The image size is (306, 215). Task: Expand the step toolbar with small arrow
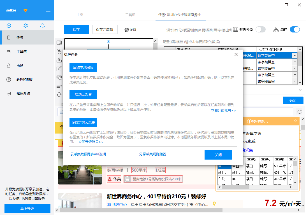coord(61,104)
